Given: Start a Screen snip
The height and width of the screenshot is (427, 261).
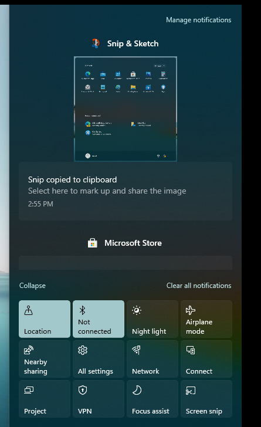Looking at the screenshot, I should click(x=206, y=399).
